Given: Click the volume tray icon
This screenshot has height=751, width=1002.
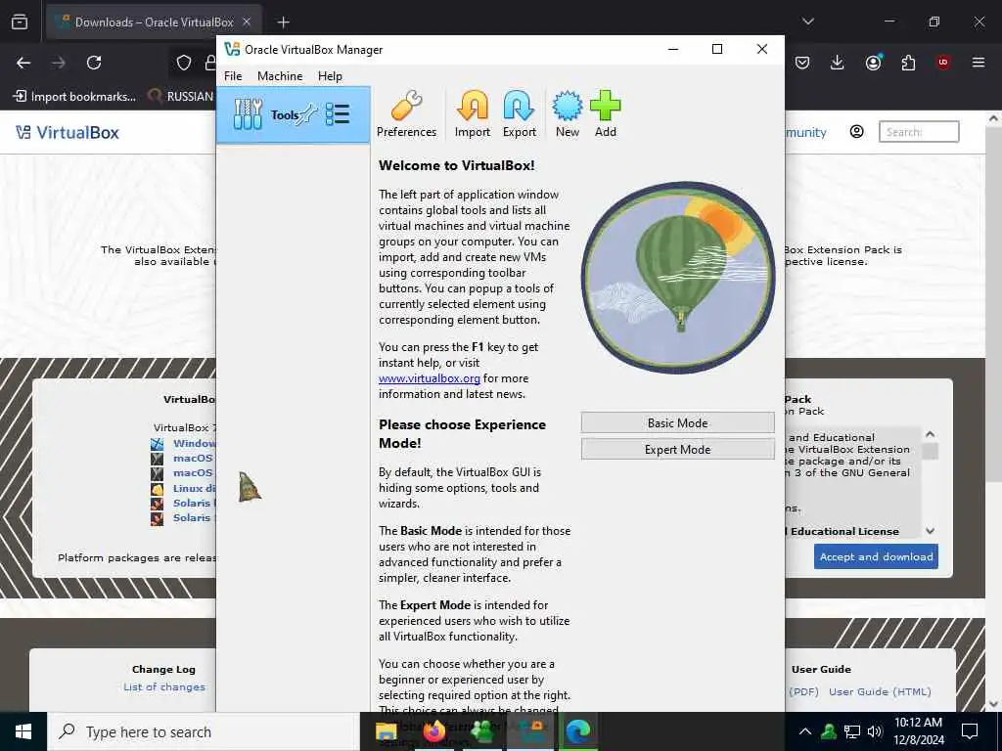Looking at the screenshot, I should pos(874,731).
